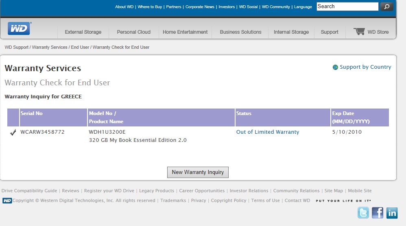Screen dimensions: 406x226
Task: Open the Terms of Use footer link
Action: click(x=265, y=201)
